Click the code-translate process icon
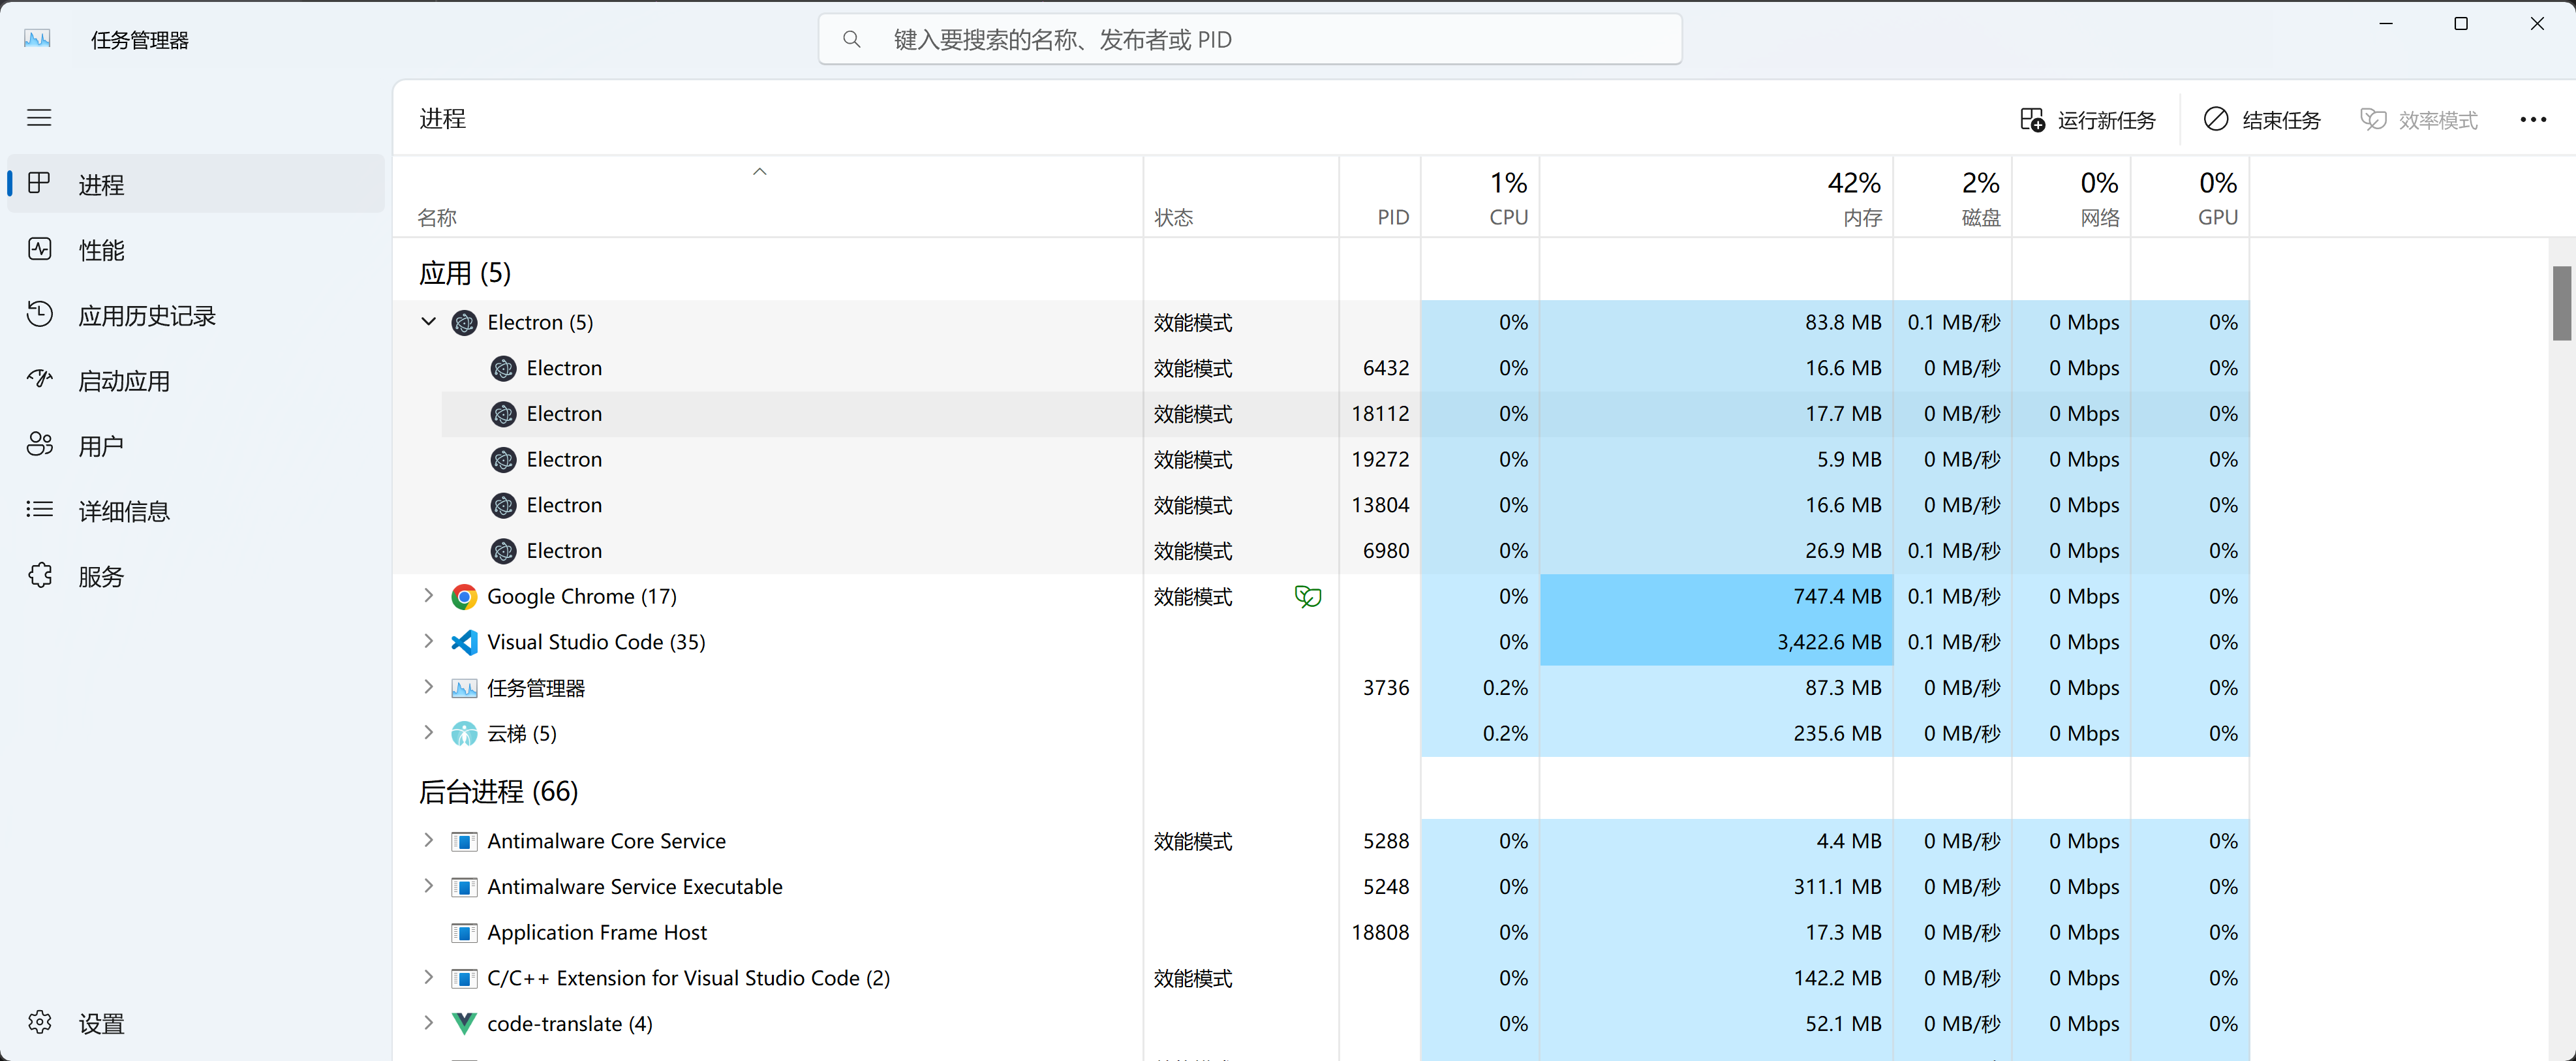The width and height of the screenshot is (2576, 1061). [x=464, y=1023]
